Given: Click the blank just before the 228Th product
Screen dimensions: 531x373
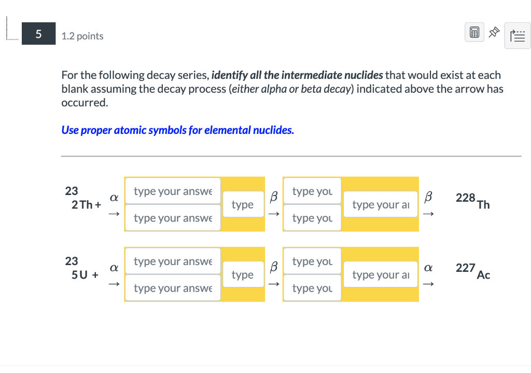Looking at the screenshot, I should 381,205.
